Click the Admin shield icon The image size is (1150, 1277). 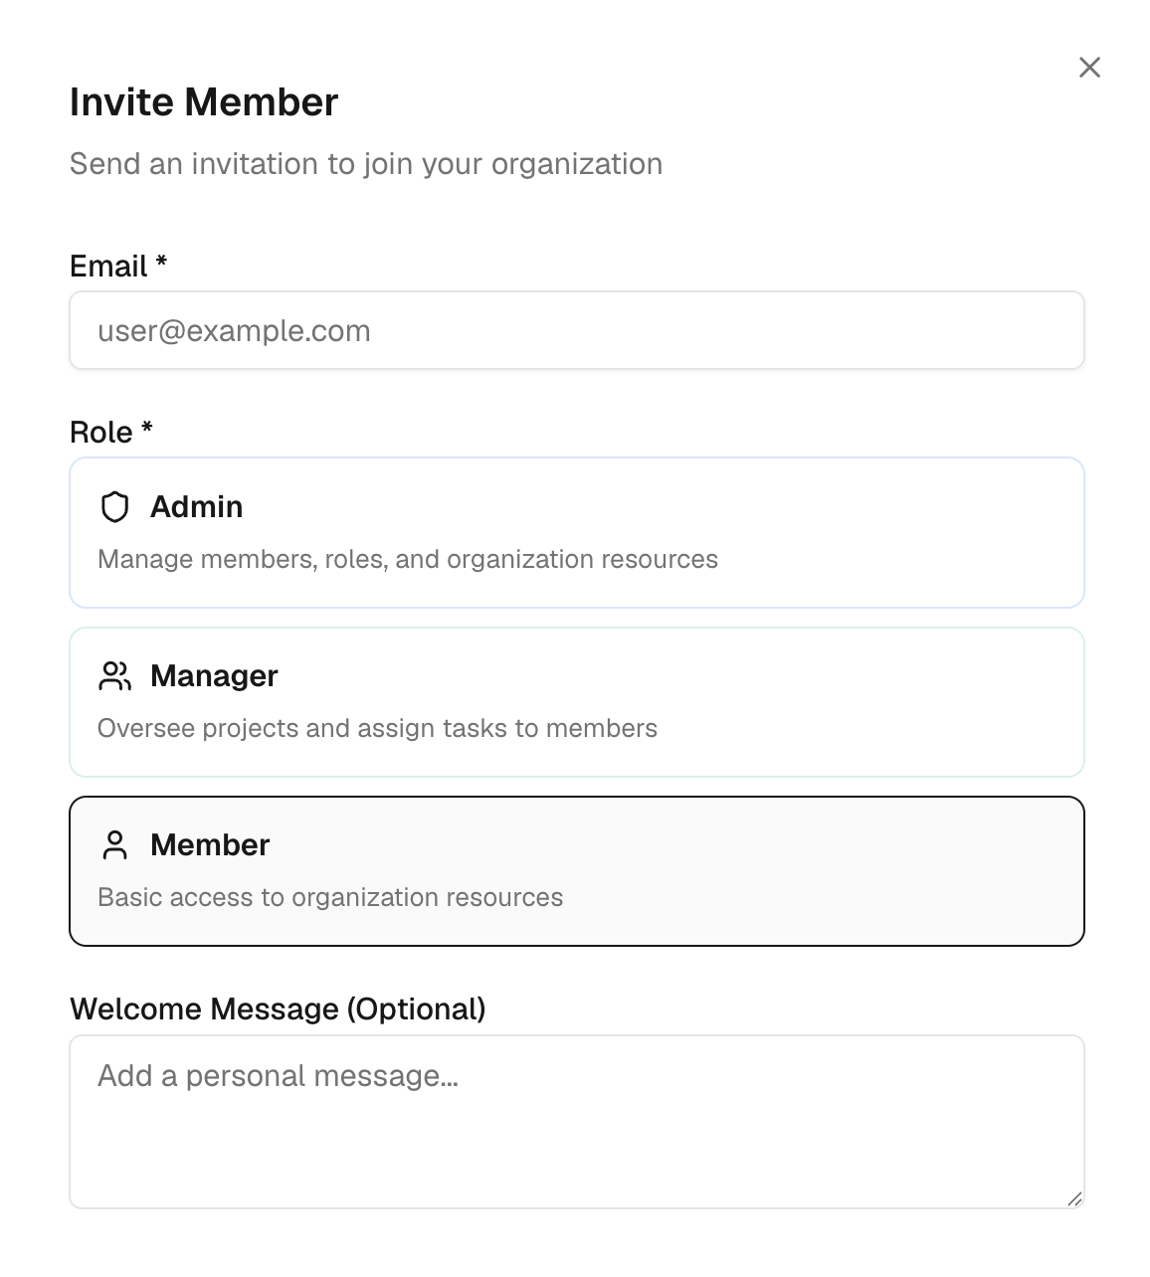click(x=115, y=507)
